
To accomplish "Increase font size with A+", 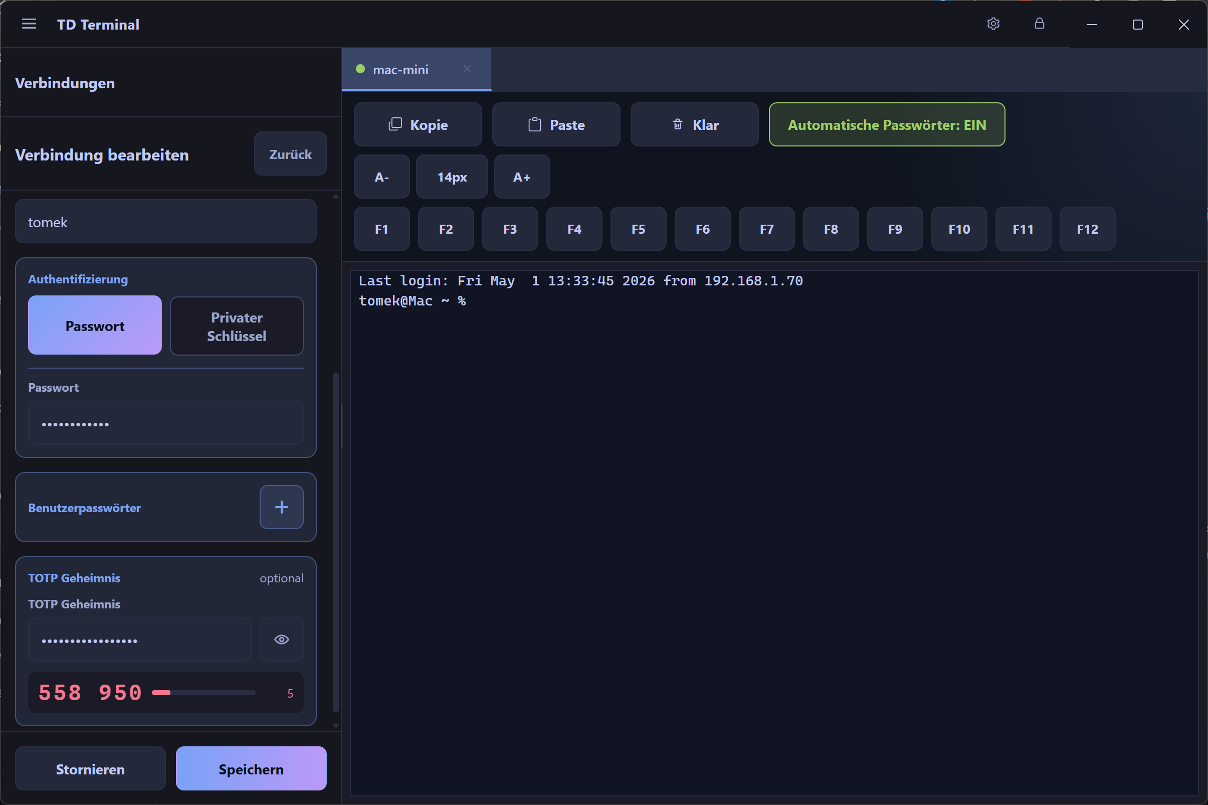I will (522, 177).
